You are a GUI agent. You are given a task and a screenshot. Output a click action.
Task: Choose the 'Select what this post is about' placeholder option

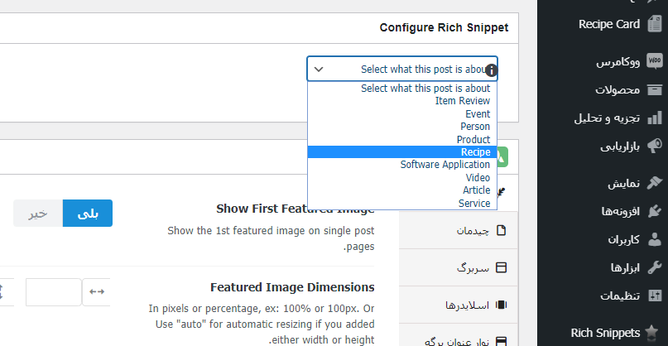(402, 89)
